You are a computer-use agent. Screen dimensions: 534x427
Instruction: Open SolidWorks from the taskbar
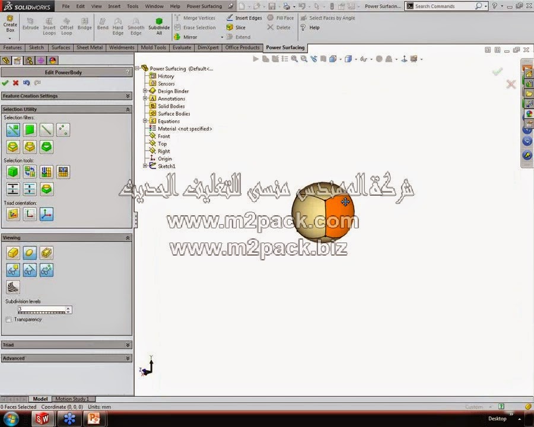(43, 419)
